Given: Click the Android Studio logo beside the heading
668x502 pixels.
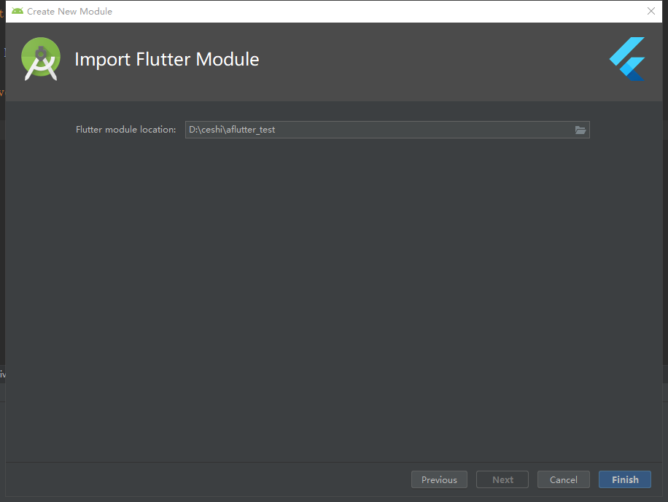Looking at the screenshot, I should [x=40, y=59].
